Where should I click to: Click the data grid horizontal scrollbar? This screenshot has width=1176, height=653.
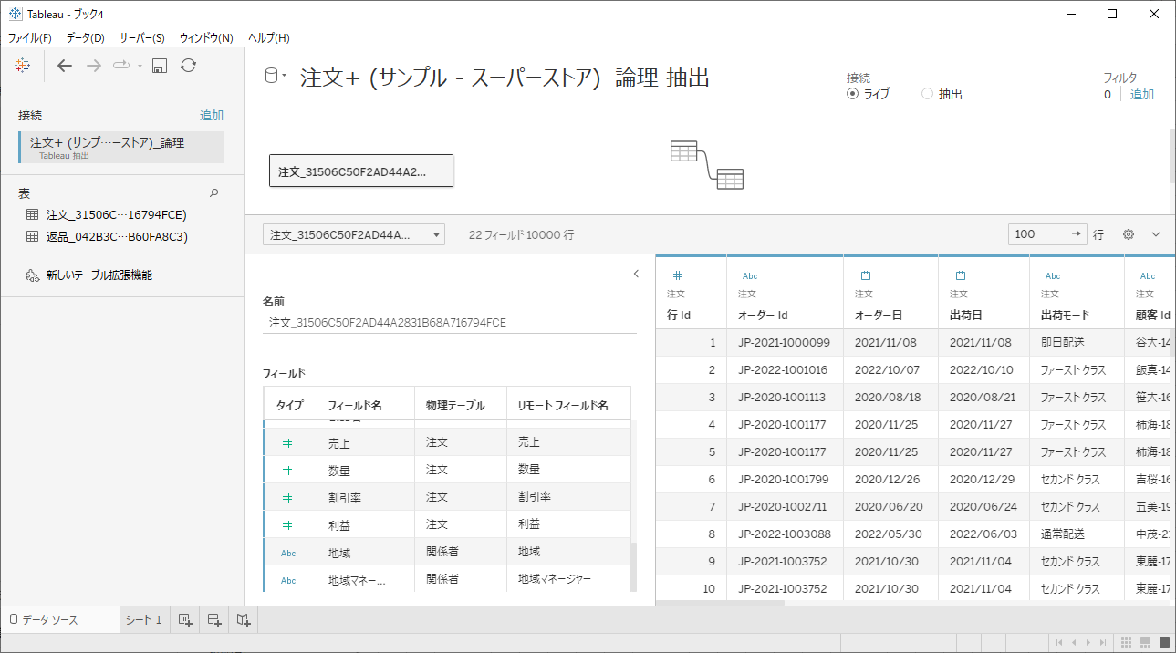[720, 603]
